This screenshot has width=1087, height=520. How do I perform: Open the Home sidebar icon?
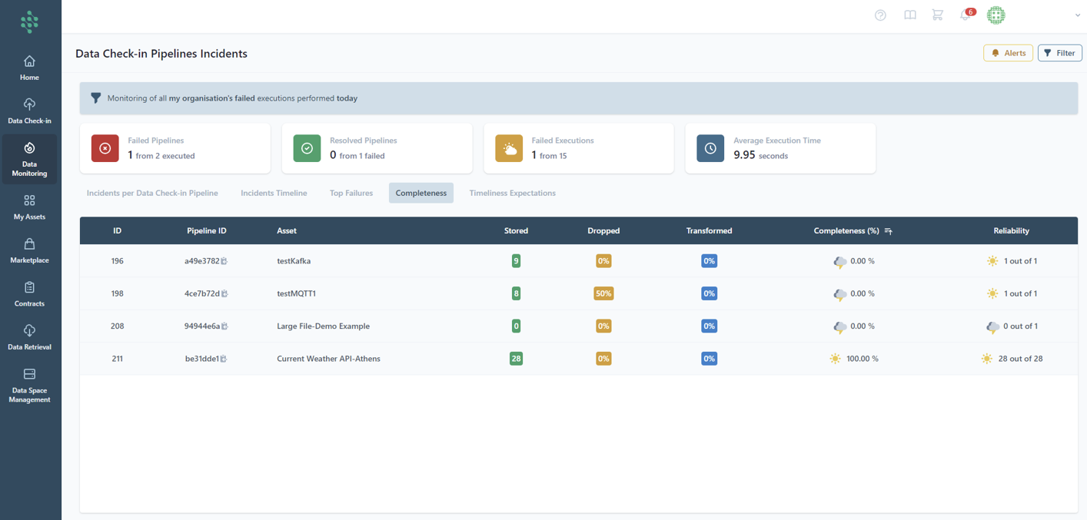click(29, 68)
